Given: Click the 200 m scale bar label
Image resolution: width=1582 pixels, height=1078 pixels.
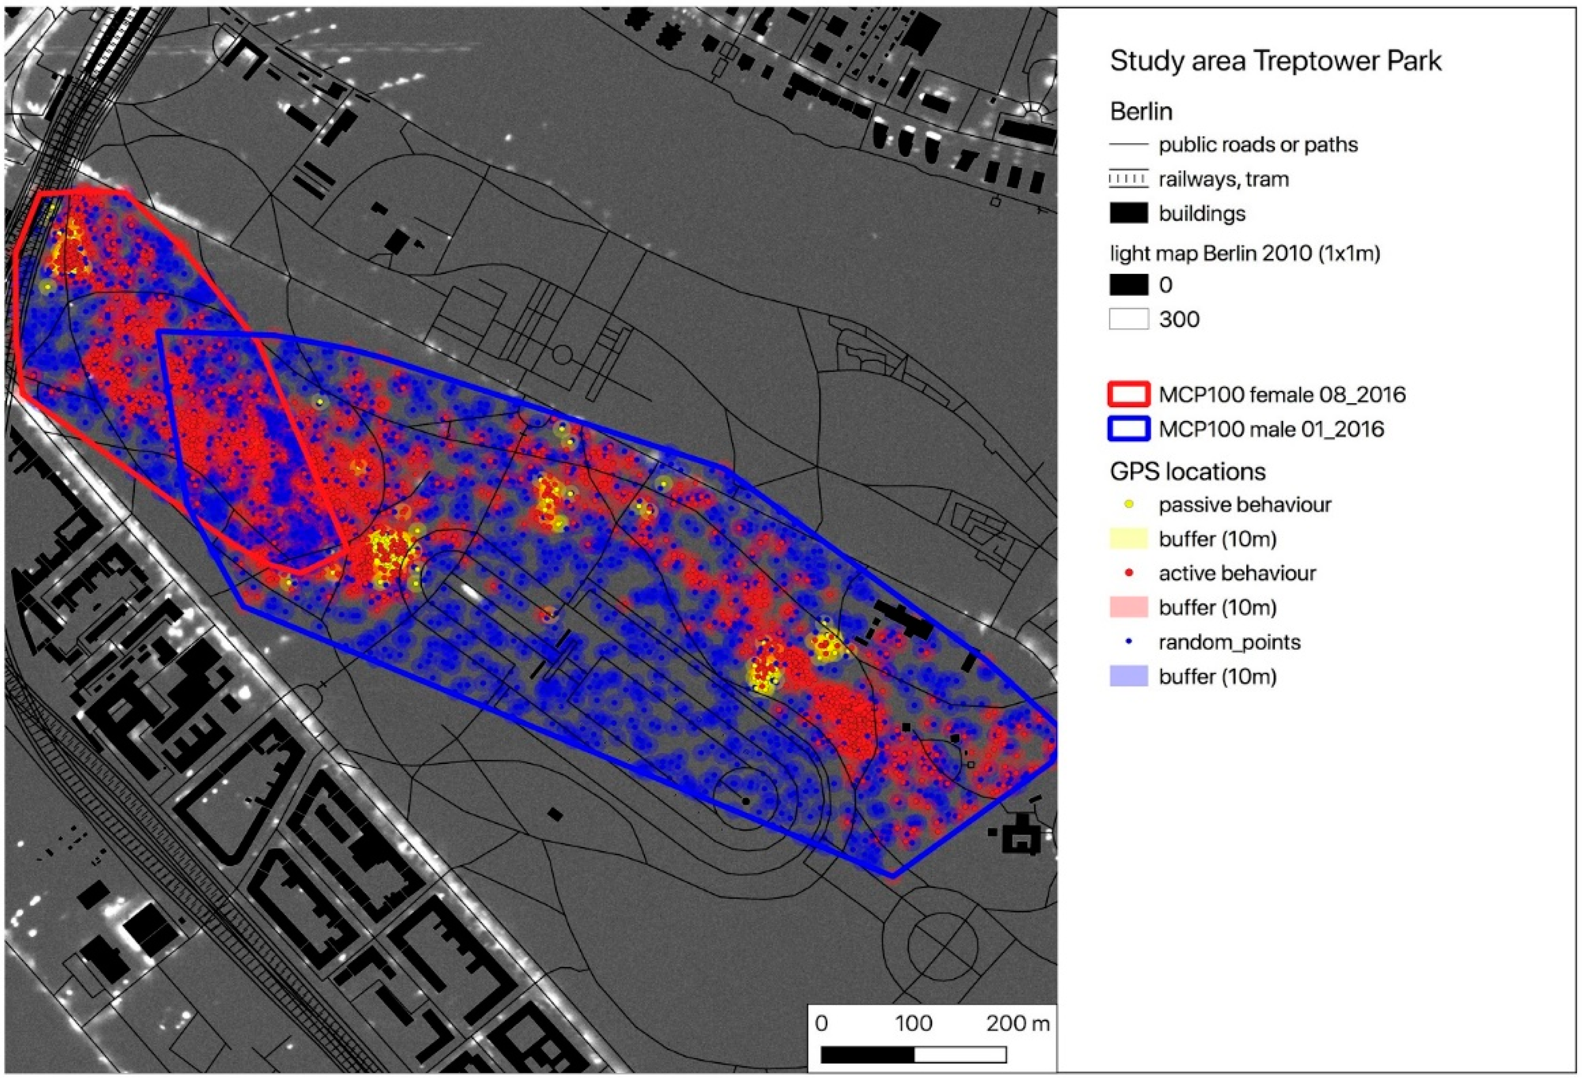Looking at the screenshot, I should [1018, 1024].
